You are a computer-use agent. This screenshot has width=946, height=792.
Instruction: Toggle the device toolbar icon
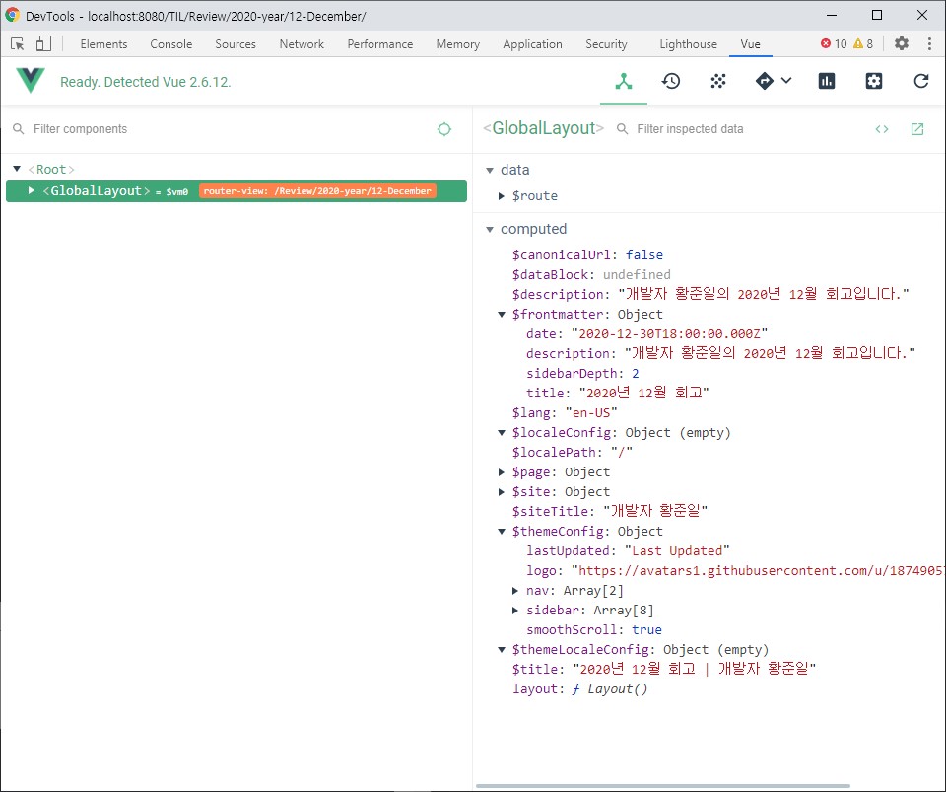pos(43,43)
